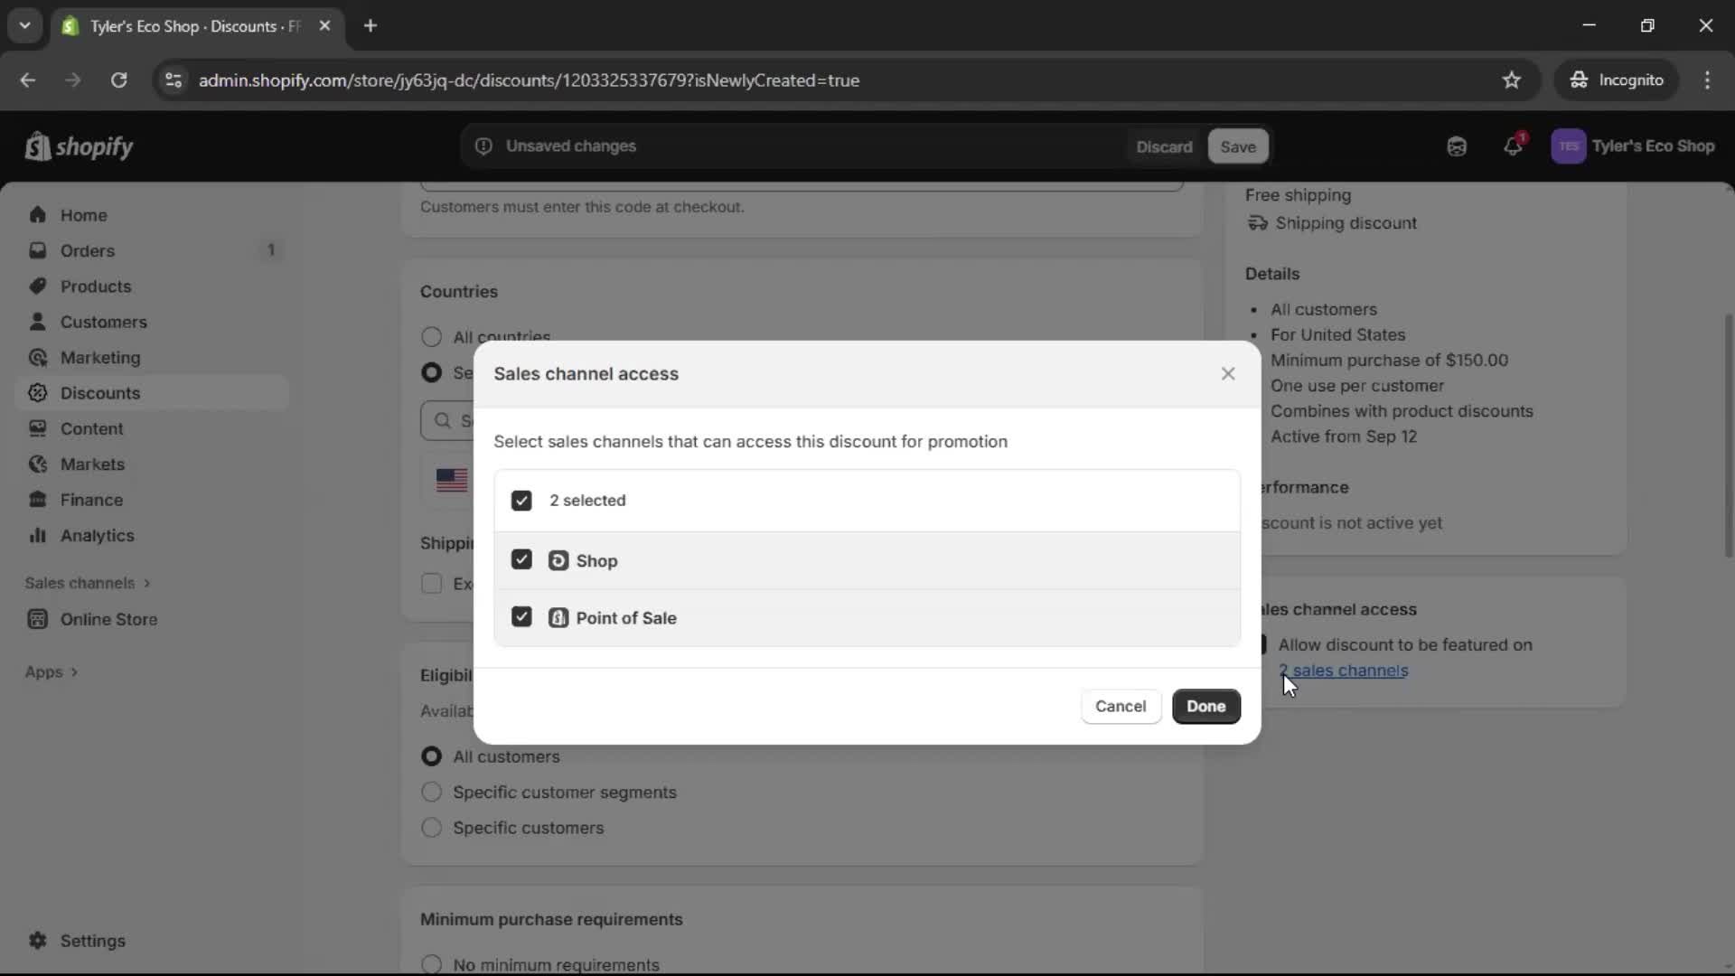
Task: Uncheck the Shop sales channel
Action: [x=521, y=559]
